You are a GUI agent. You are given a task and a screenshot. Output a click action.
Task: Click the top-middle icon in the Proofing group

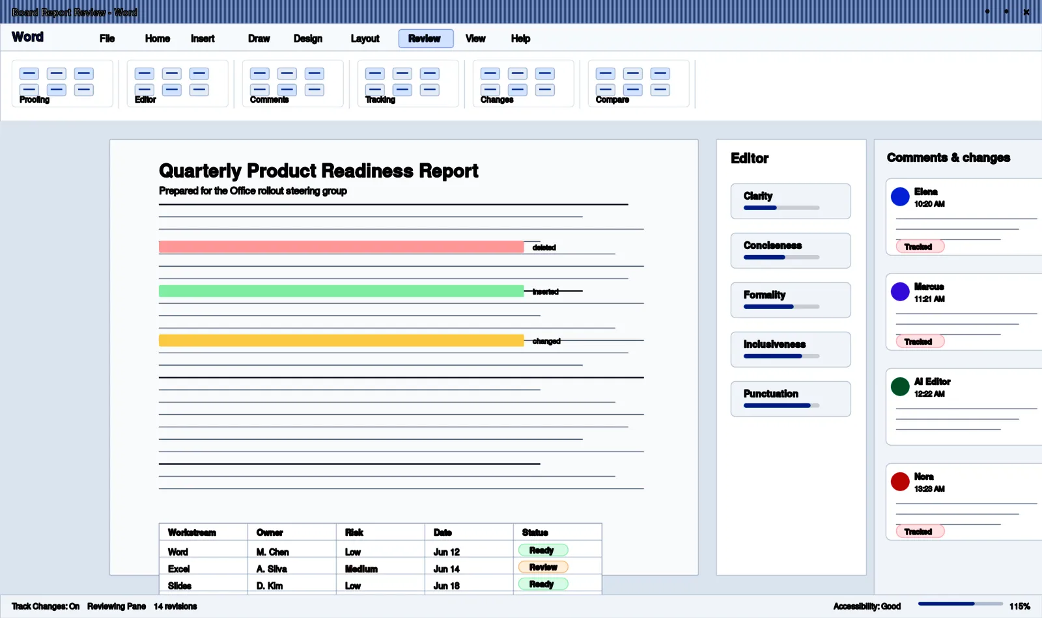57,74
